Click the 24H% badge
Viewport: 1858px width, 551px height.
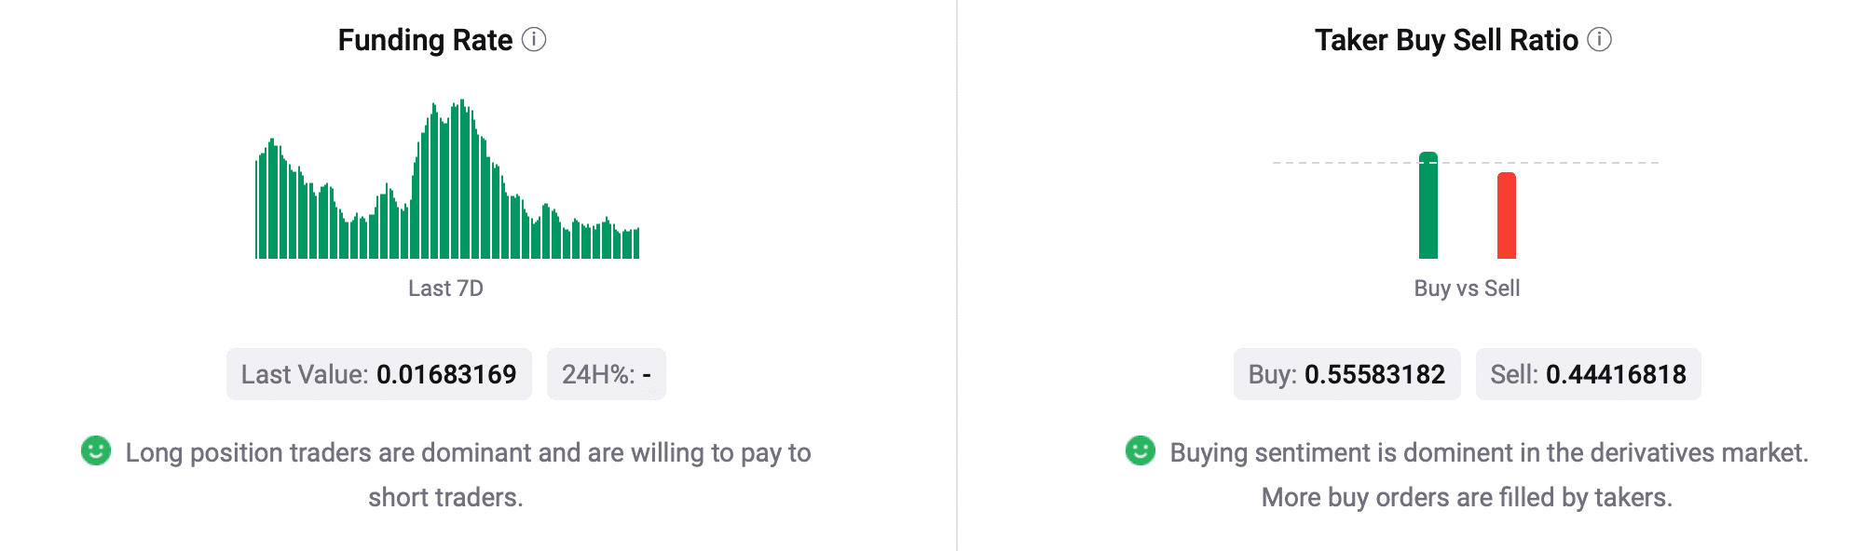pyautogui.click(x=607, y=374)
